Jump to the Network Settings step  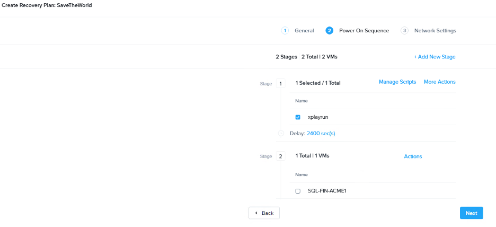coord(435,31)
